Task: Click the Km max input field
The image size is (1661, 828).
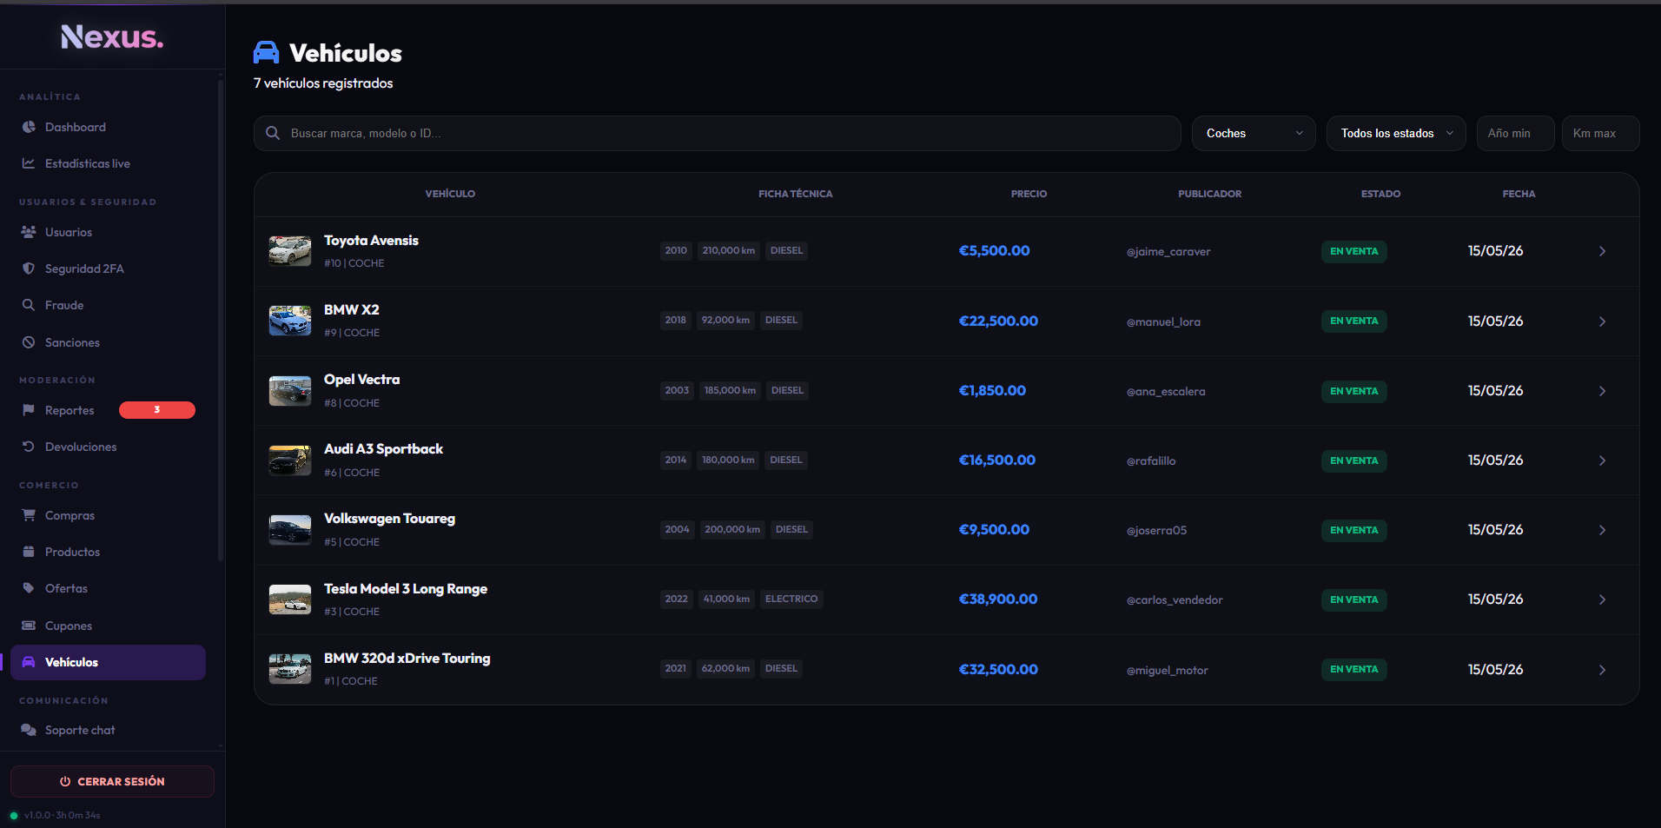Action: [1600, 133]
